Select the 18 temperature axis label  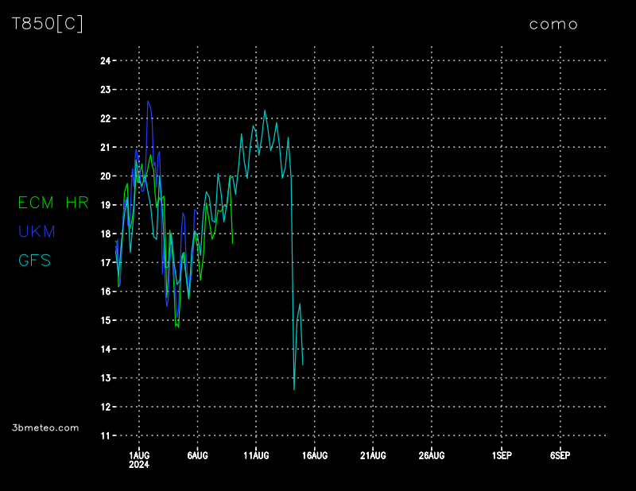point(105,234)
